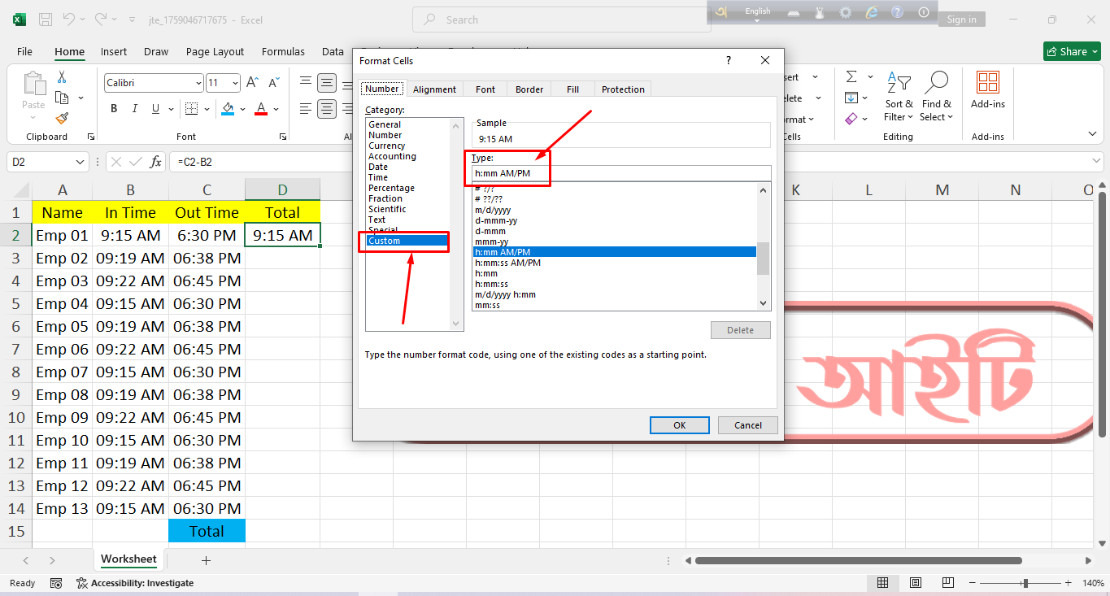Image resolution: width=1110 pixels, height=596 pixels.
Task: Add a new sheet with plus icon
Action: point(206,560)
